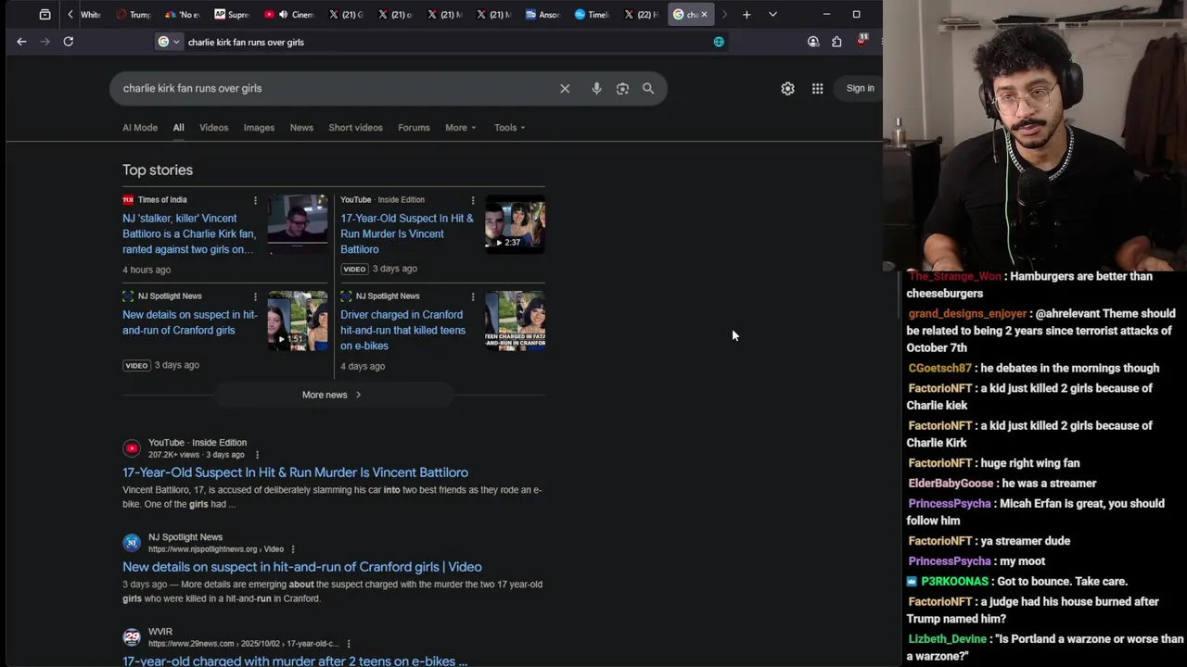
Task: Click into the Google search input field
Action: pos(334,89)
